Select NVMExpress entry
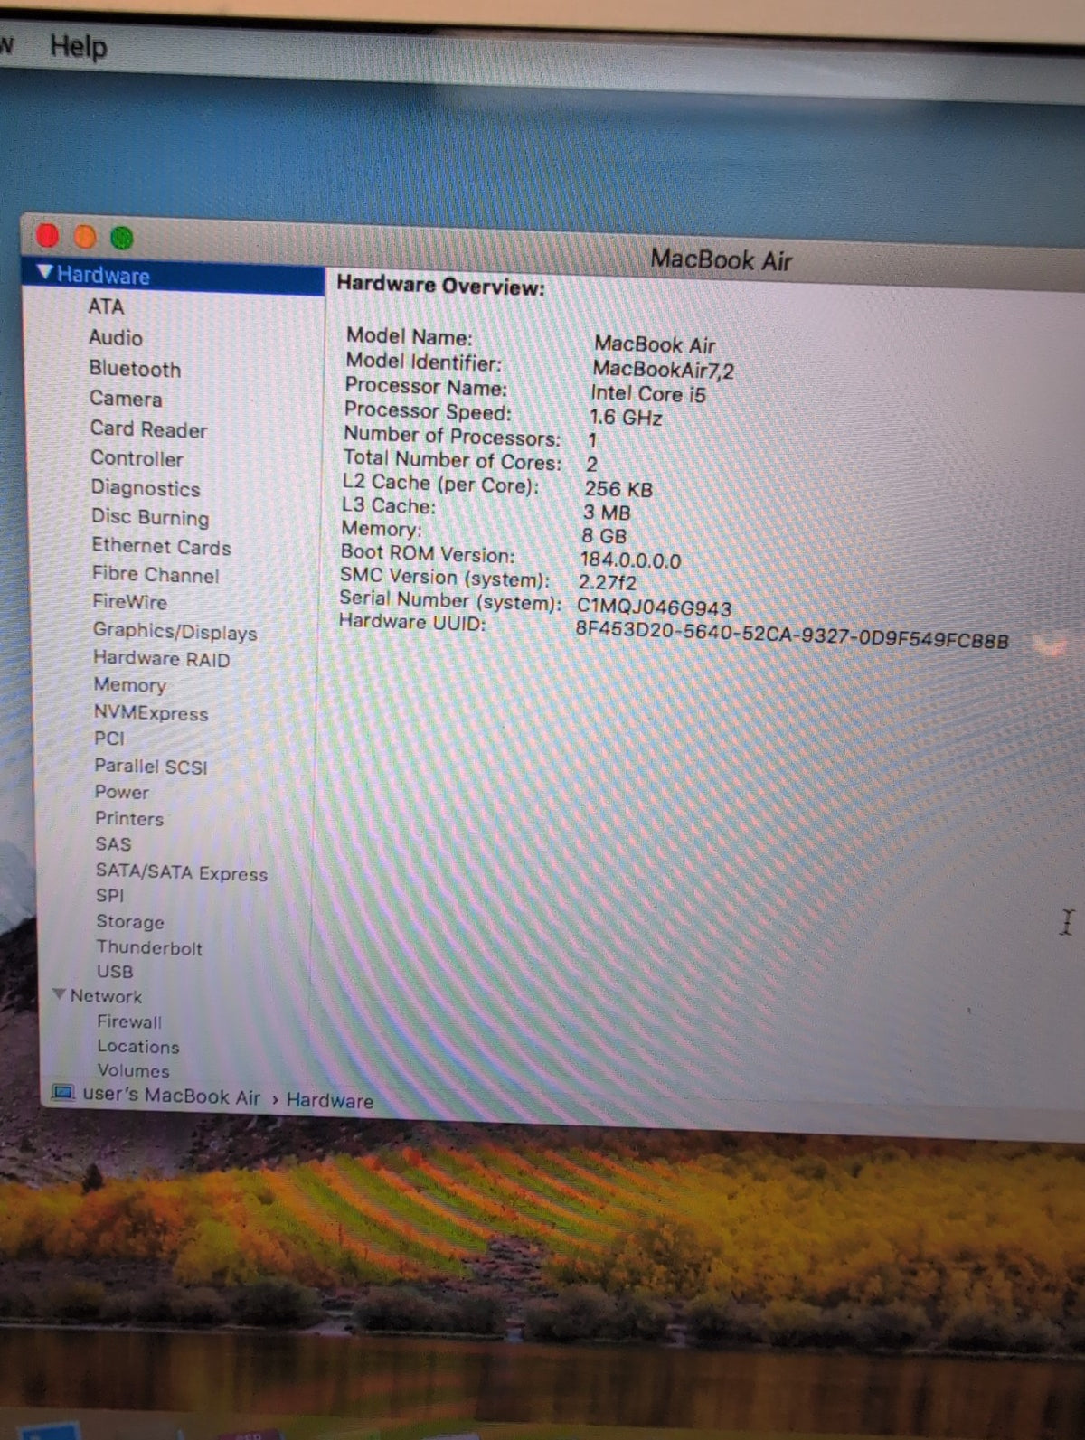 pyautogui.click(x=151, y=712)
